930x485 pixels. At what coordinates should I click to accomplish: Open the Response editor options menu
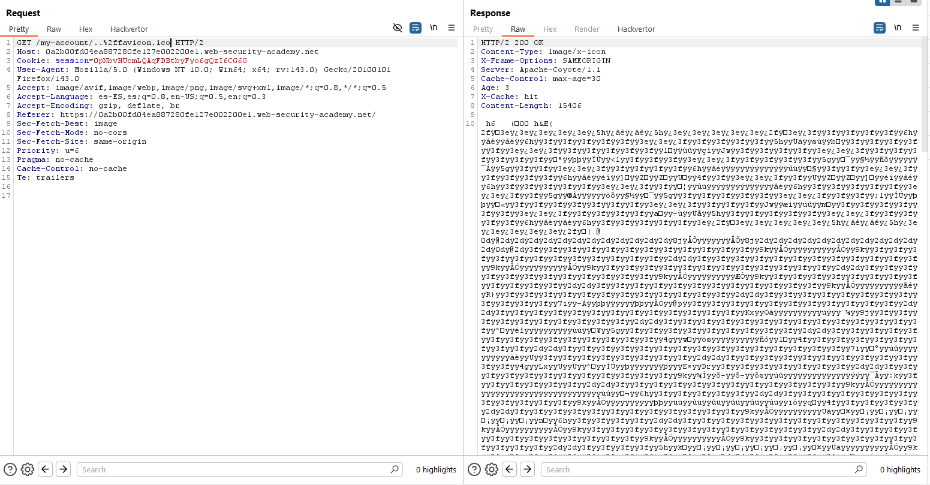(916, 28)
